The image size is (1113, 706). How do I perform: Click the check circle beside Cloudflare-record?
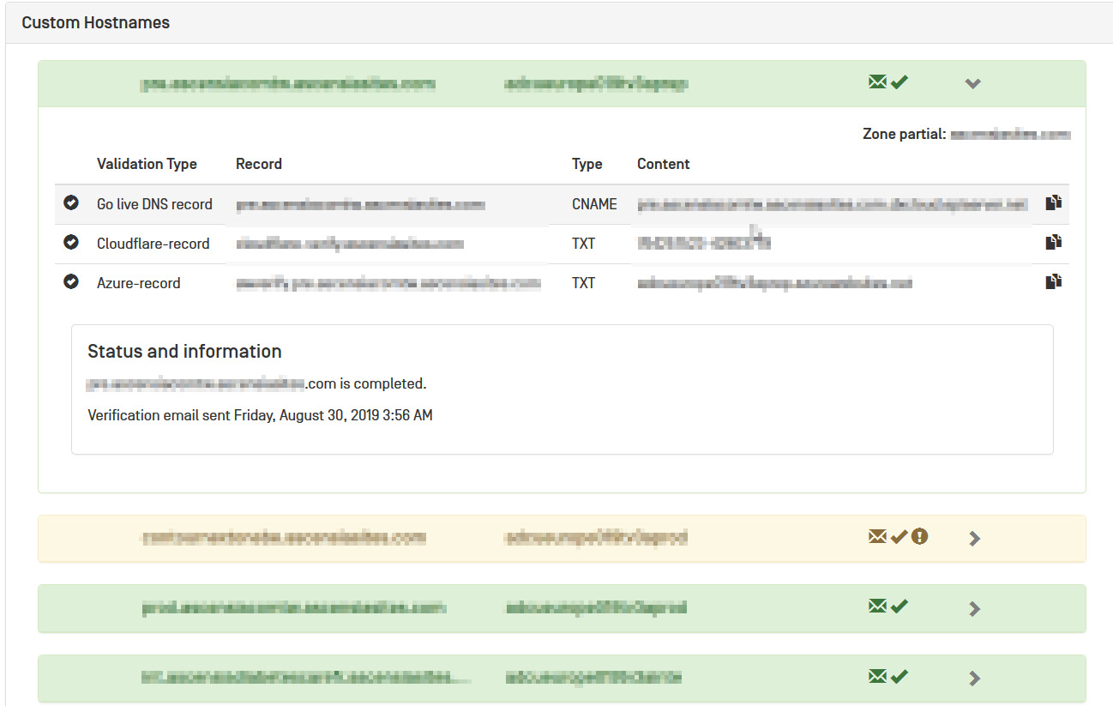click(x=71, y=243)
